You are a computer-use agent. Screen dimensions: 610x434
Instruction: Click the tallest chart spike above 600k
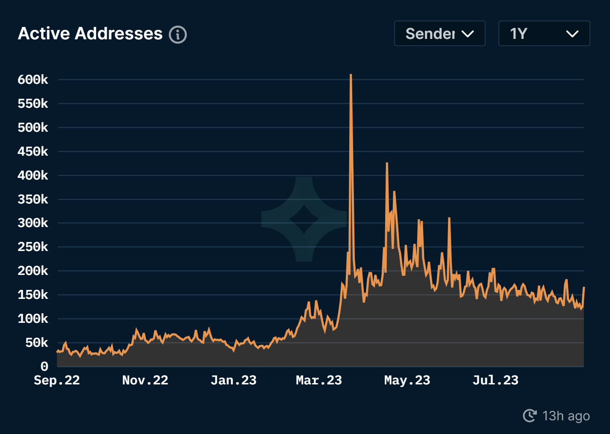coord(351,76)
